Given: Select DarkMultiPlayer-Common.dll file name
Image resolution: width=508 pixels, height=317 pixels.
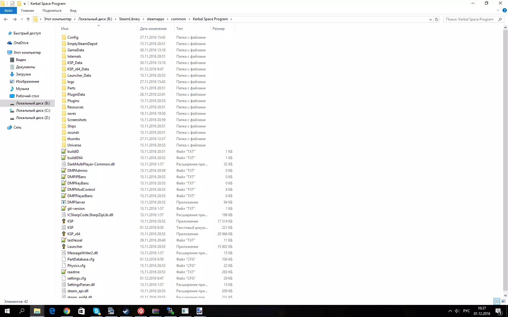Looking at the screenshot, I should click(x=91, y=164).
